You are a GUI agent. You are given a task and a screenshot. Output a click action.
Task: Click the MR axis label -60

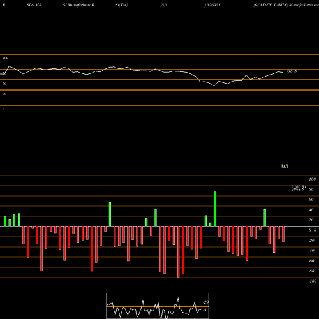click(x=311, y=261)
